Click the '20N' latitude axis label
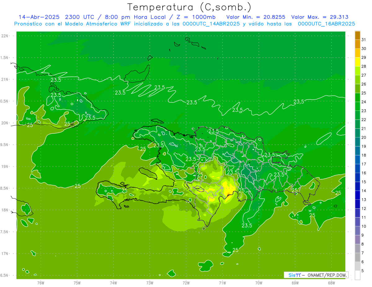Viewport: 372px width, 287px height. tap(5, 123)
